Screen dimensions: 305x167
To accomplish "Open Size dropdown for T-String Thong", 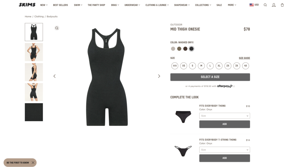I will (225, 150).
